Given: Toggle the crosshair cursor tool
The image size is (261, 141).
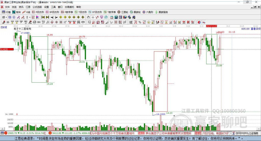Looking at the screenshot, I should [x=93, y=17].
